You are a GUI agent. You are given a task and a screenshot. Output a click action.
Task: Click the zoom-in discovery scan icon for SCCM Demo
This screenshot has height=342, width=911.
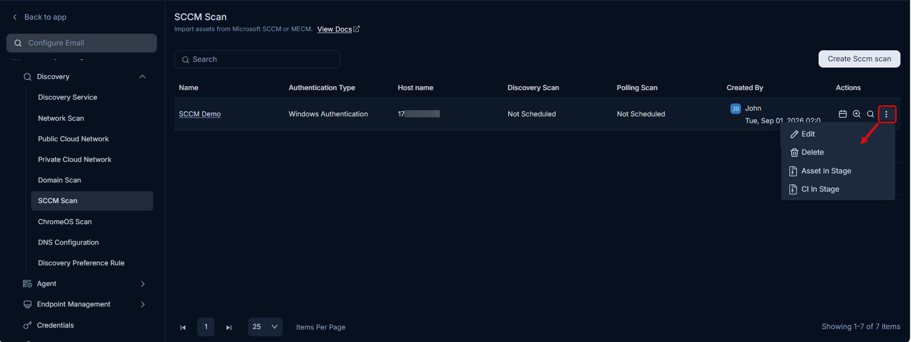856,114
